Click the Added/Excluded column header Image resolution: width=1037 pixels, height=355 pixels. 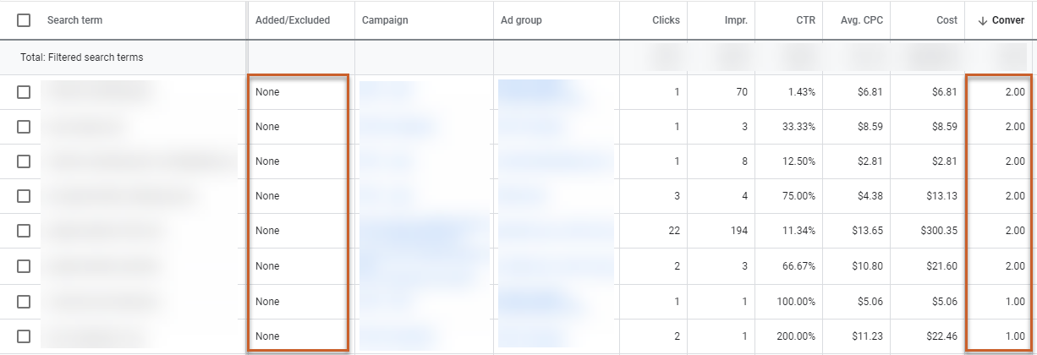click(293, 20)
